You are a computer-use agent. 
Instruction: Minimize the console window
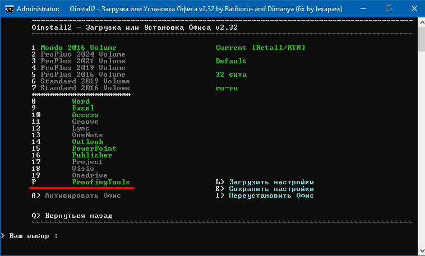point(363,8)
